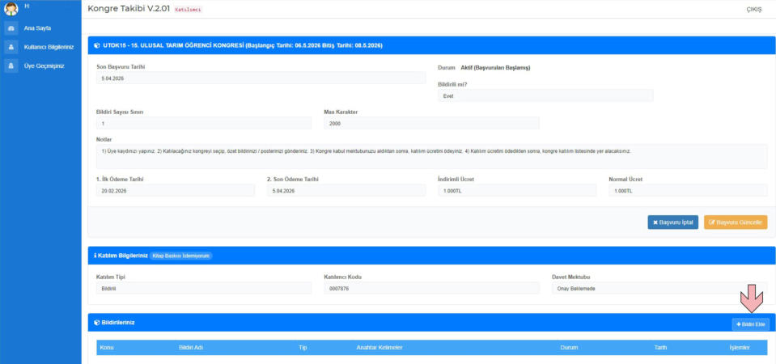Click the Davet Mektubu field
The height and width of the screenshot is (364, 776).
(659, 288)
